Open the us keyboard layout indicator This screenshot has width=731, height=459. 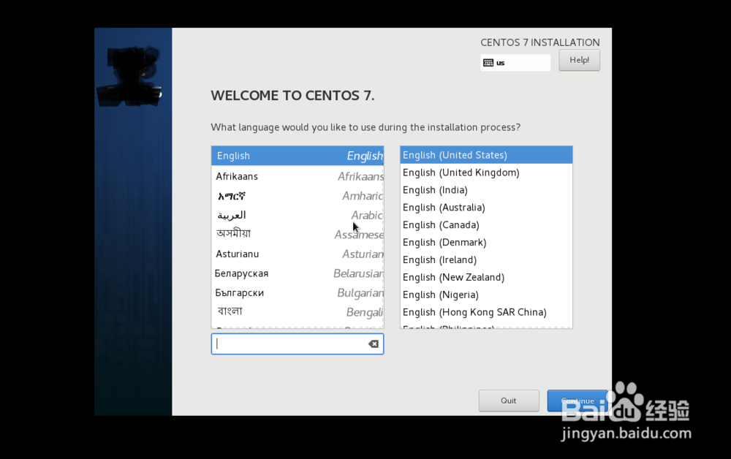(515, 63)
